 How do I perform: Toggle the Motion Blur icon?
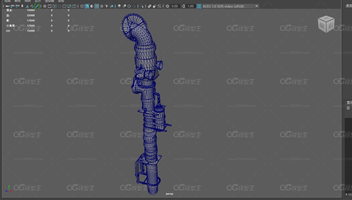point(124,6)
